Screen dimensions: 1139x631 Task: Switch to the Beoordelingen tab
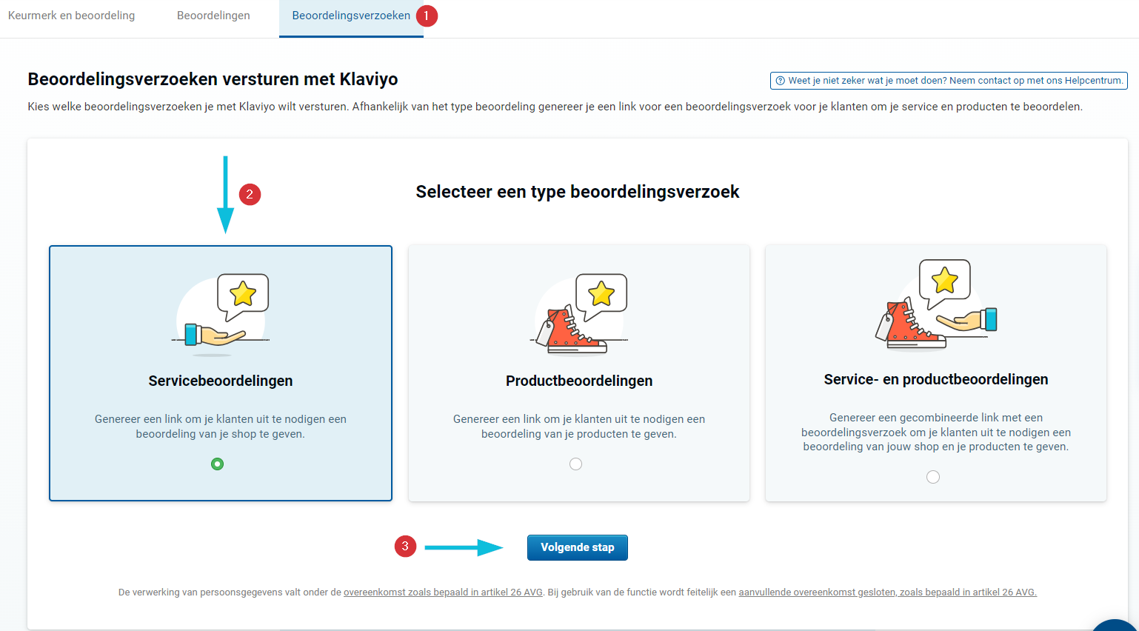[x=213, y=16]
